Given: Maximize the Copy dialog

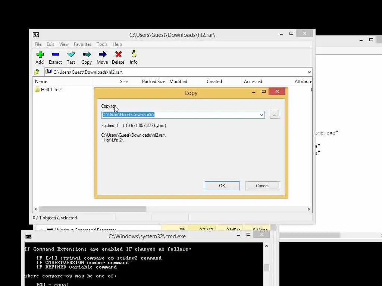Looking at the screenshot, I should tap(264, 92).
